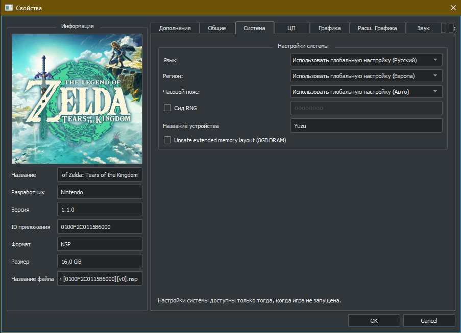Click the Версия field showing 1.1.0
461x333 pixels.
coord(100,210)
